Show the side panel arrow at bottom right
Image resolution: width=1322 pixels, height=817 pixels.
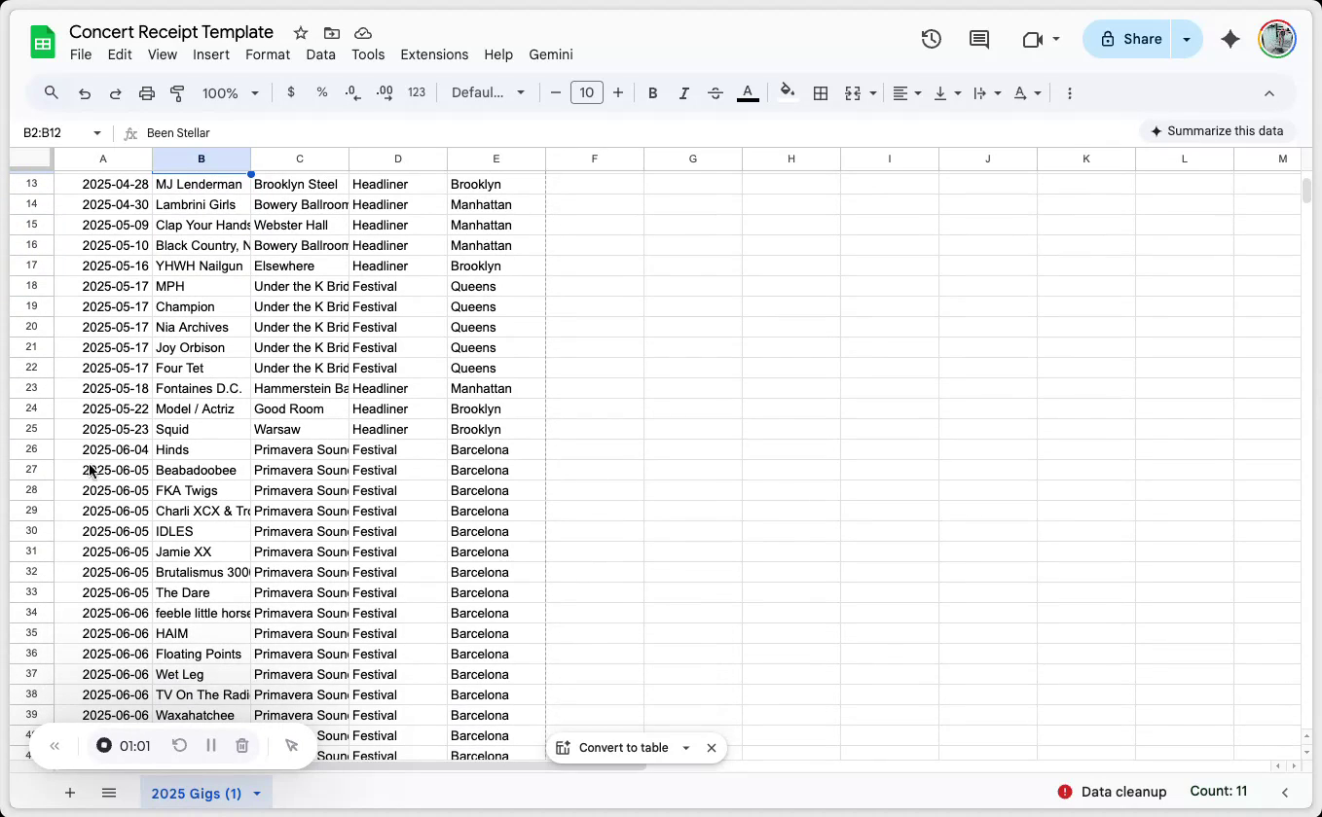1285,793
